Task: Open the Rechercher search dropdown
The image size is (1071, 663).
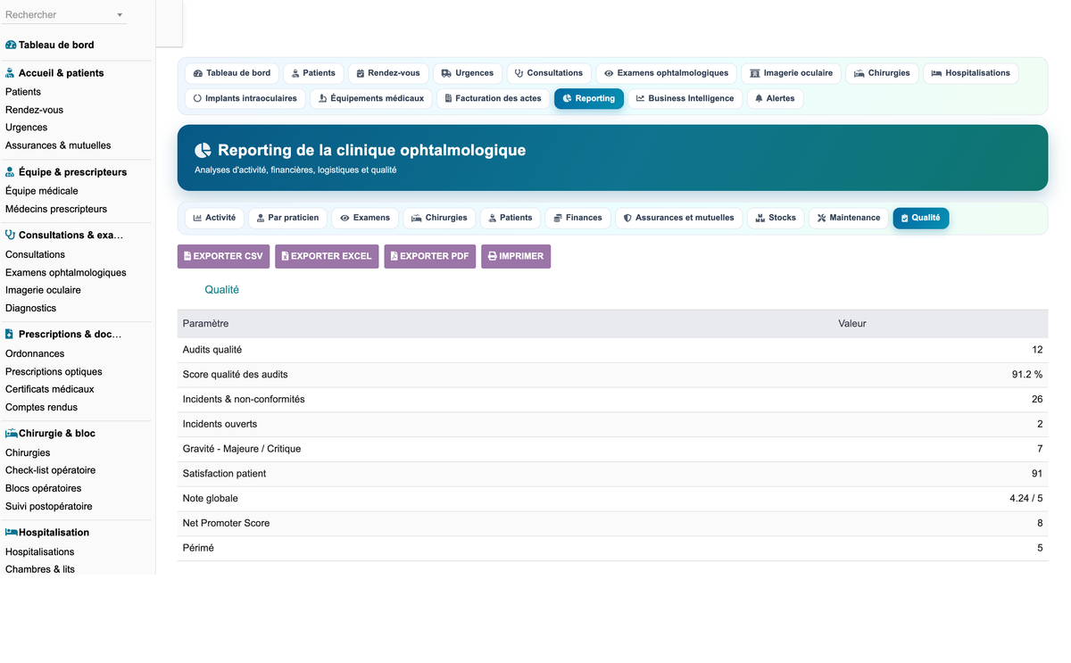Action: (64, 15)
